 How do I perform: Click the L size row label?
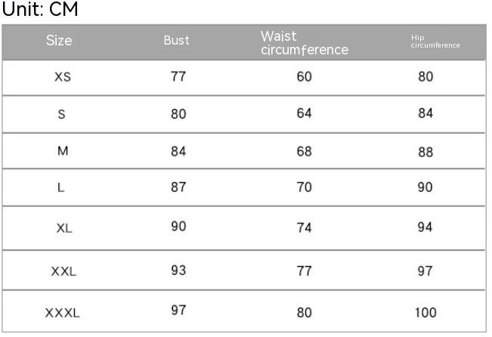pyautogui.click(x=61, y=187)
